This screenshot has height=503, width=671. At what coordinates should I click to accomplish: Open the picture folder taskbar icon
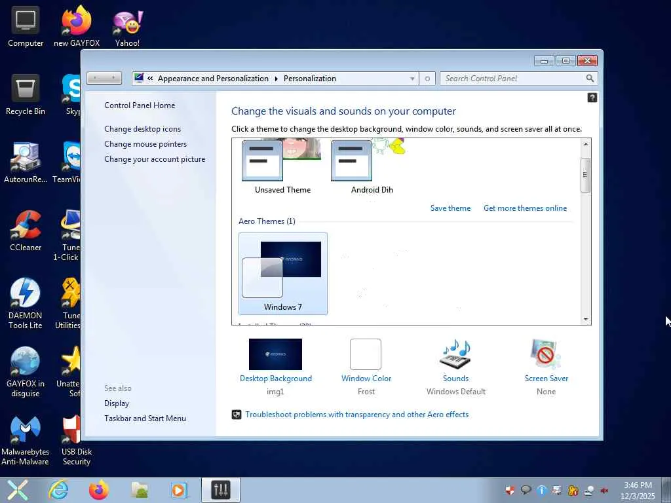[x=140, y=490]
